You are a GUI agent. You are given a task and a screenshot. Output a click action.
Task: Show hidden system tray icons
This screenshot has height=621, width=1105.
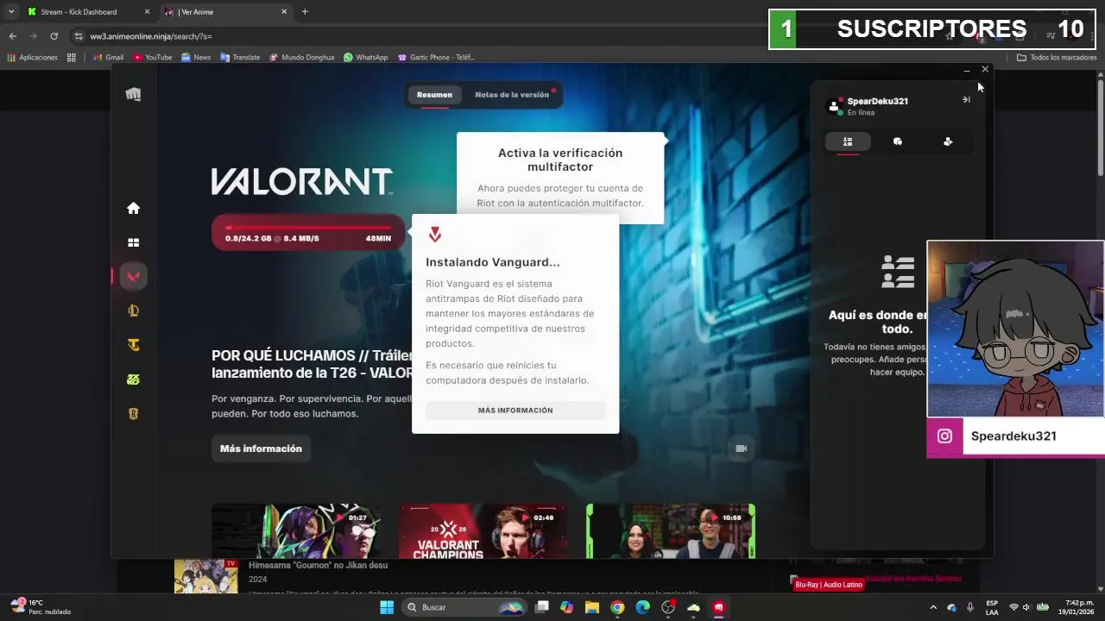[933, 607]
